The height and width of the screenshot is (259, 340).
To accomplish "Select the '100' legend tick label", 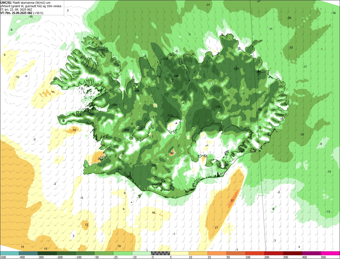I will pos(248,257).
